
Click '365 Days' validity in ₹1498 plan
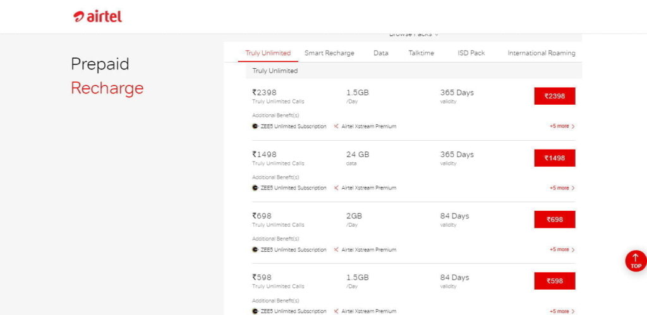(x=457, y=154)
